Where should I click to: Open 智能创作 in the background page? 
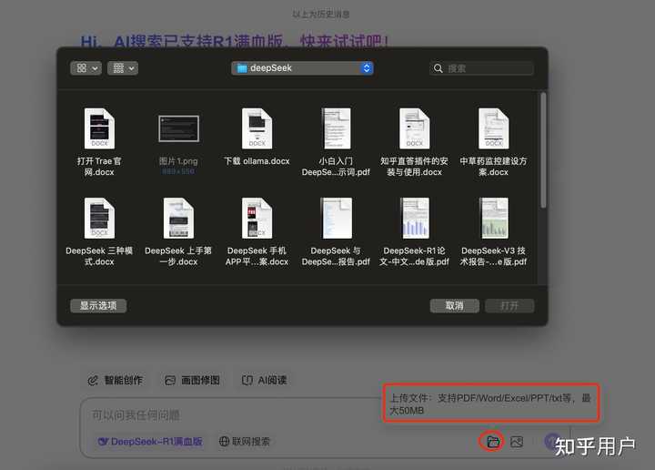coord(116,380)
